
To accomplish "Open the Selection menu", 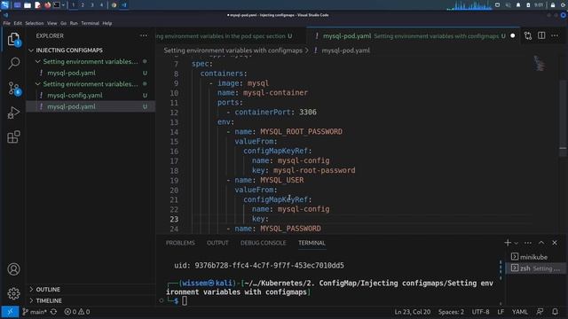I will click(35, 23).
